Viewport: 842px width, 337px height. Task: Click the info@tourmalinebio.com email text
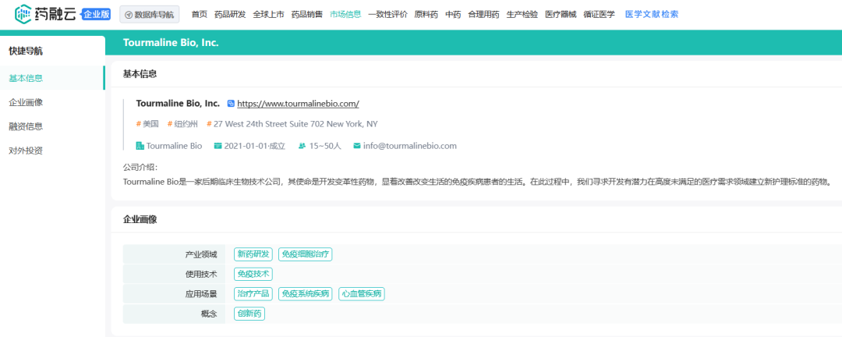410,146
